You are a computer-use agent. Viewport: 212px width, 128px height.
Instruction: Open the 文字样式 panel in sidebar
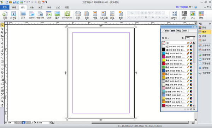(x=205, y=45)
